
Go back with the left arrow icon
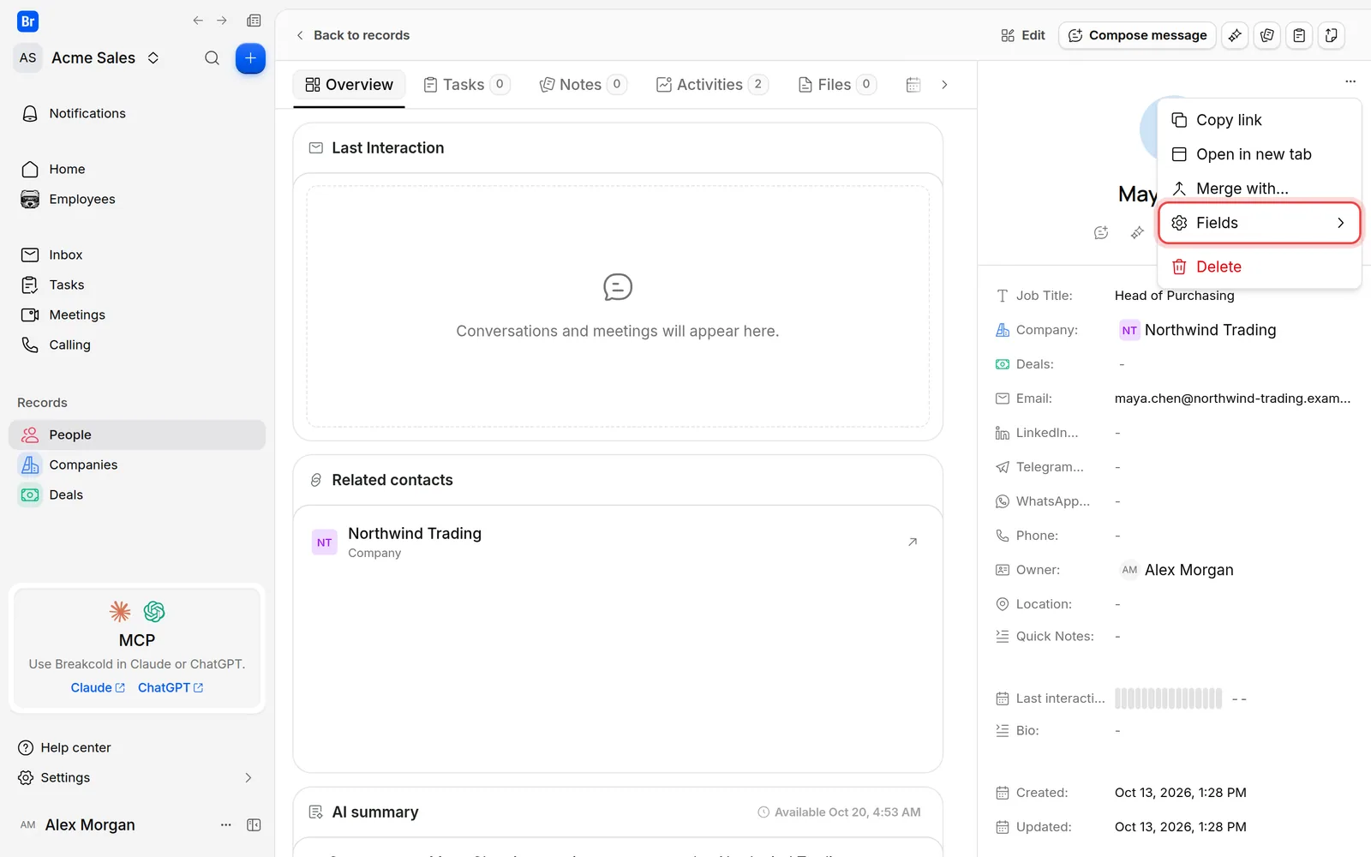(x=198, y=21)
